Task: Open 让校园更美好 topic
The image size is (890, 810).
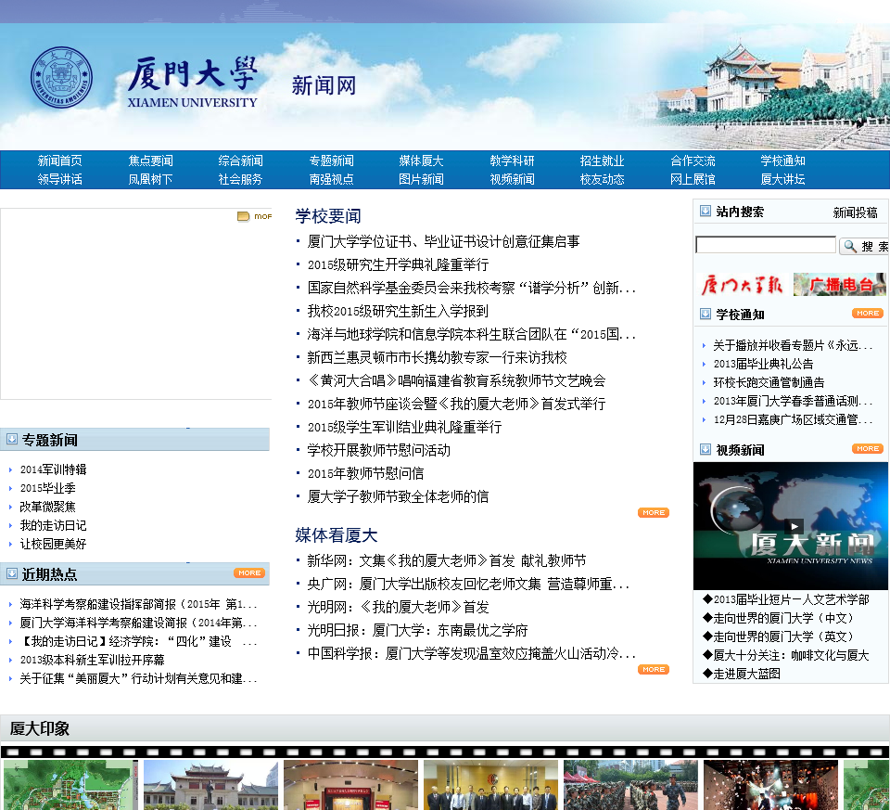Action: (54, 544)
